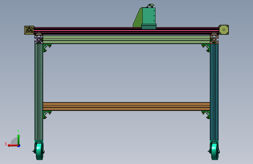
Task: Select the square end plate at right rail end
Action: coord(224,30)
